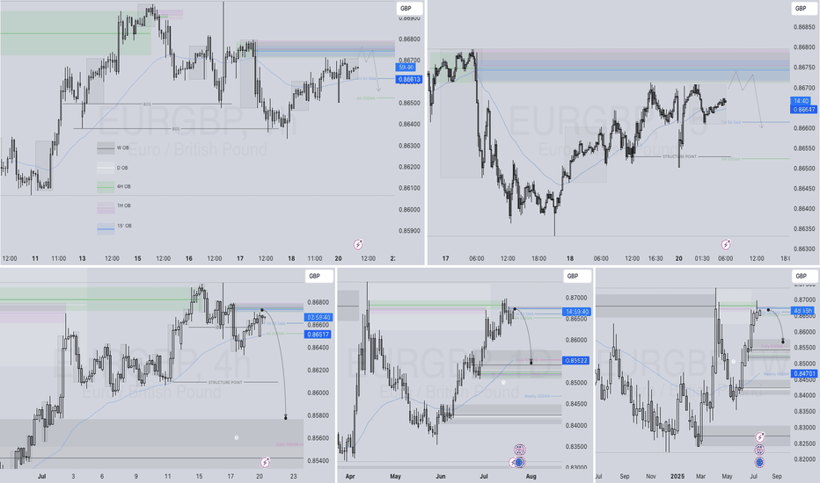
Task: Select the 4H OB green legend swatch
Action: (106, 186)
